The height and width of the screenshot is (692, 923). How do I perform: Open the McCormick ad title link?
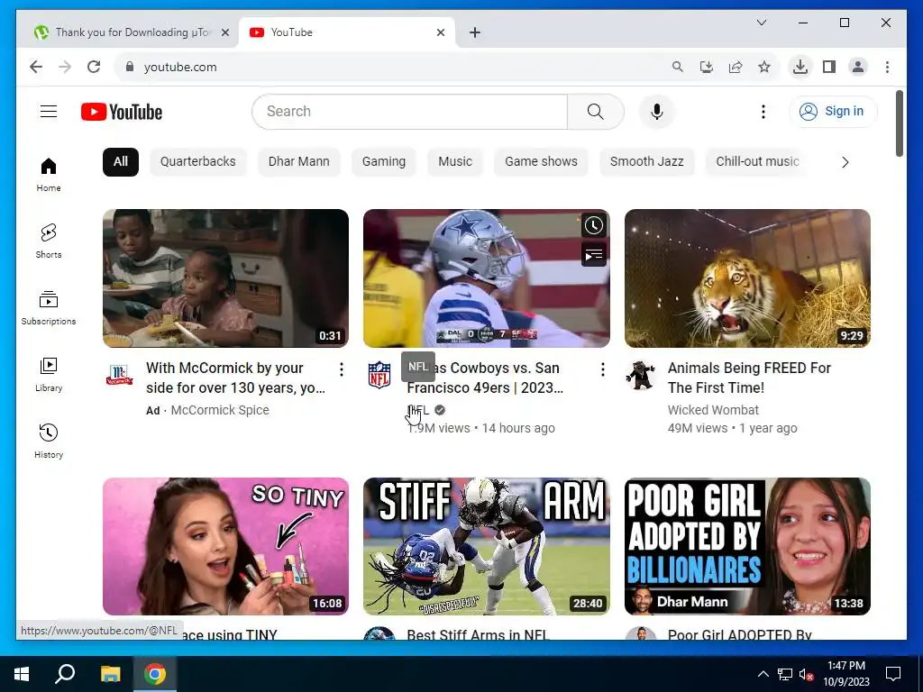pos(235,378)
